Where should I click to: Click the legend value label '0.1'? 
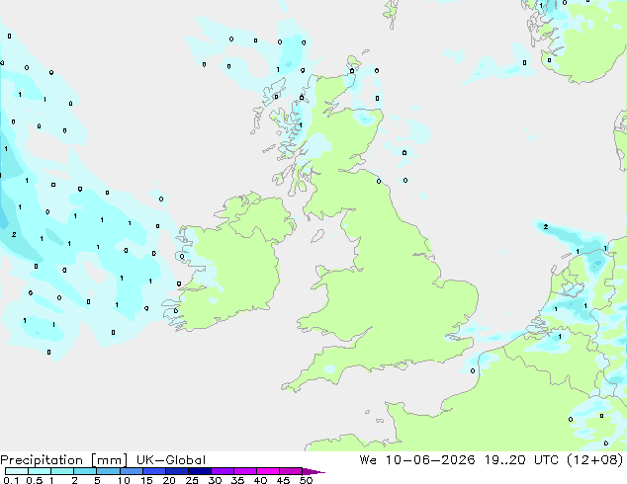click(x=11, y=480)
